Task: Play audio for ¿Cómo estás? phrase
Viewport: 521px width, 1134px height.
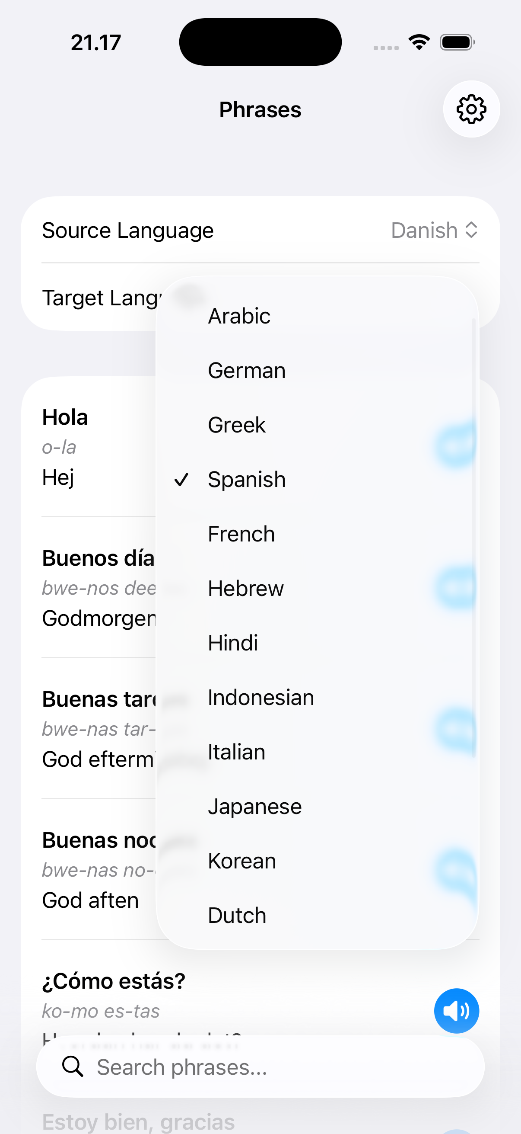Action: (x=456, y=1010)
